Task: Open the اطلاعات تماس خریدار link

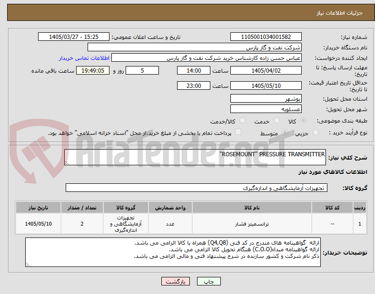Action: [84, 58]
